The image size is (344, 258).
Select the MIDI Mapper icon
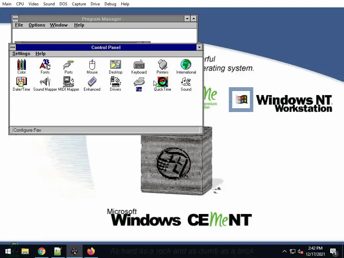click(69, 84)
